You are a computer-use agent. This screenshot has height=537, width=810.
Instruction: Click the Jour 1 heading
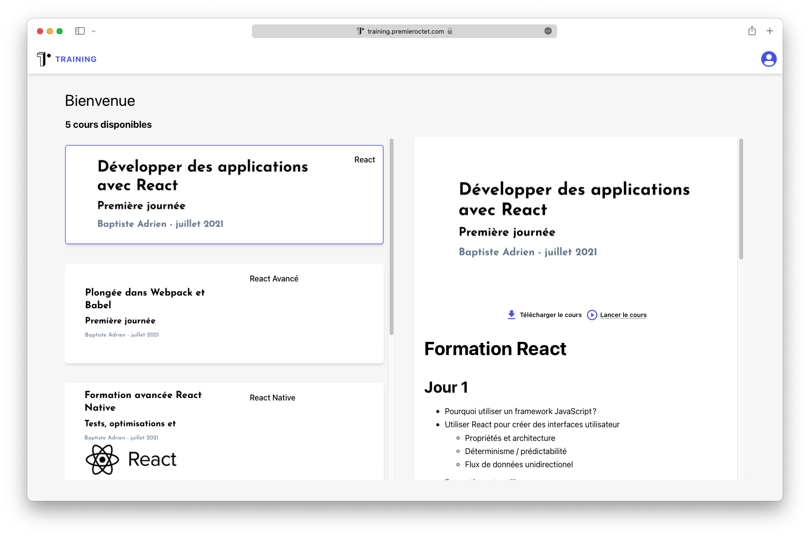(x=446, y=388)
